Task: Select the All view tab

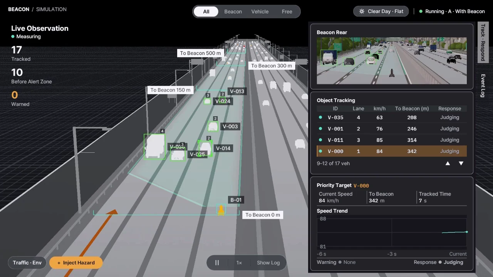Action: click(x=206, y=12)
